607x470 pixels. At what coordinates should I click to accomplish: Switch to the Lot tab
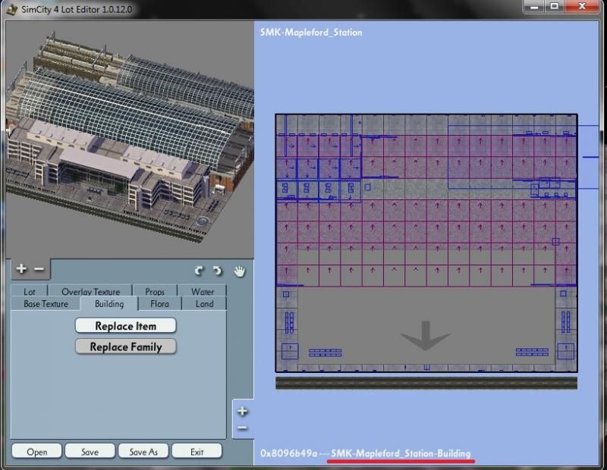(30, 291)
